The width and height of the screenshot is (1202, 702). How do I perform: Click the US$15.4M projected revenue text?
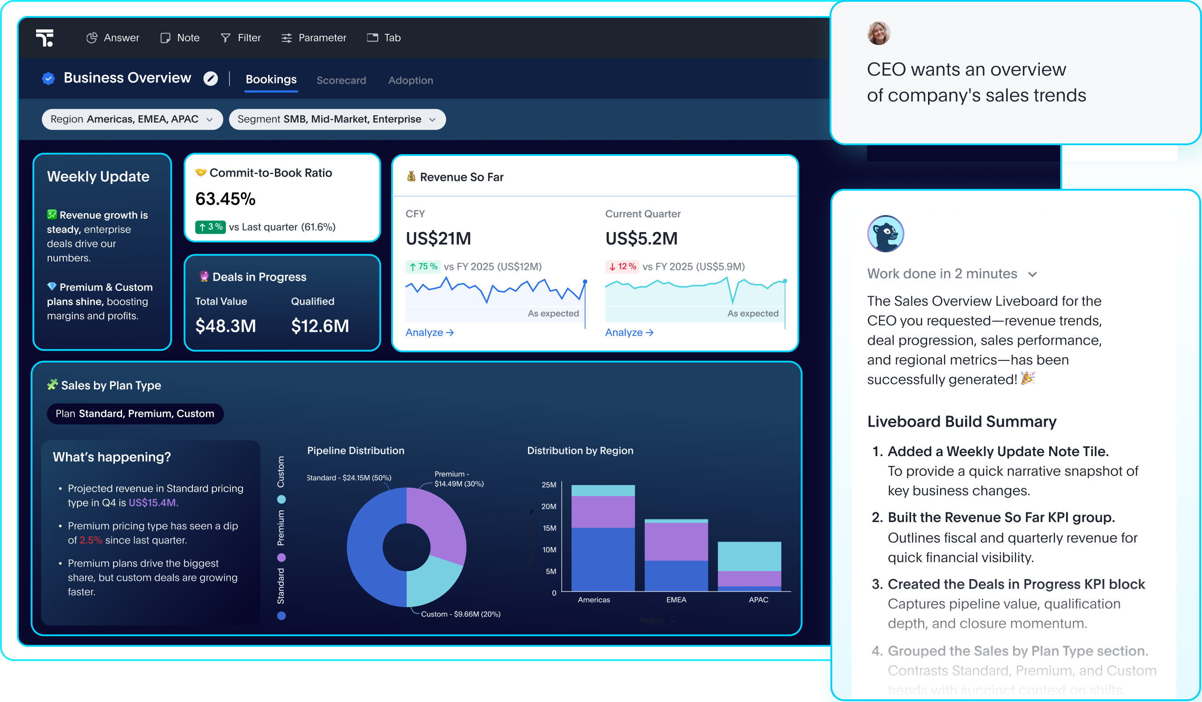tap(153, 502)
